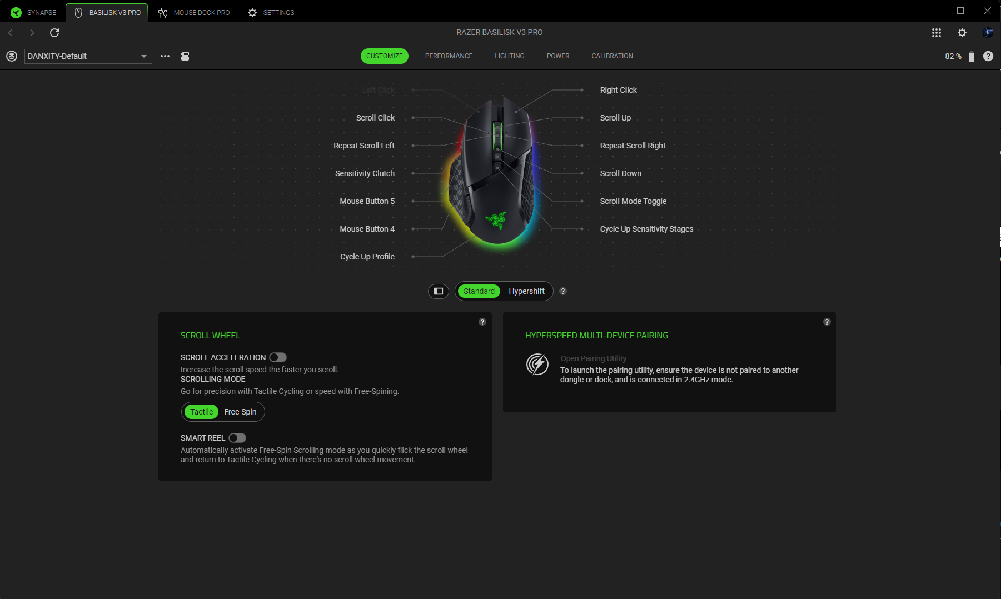Viewport: 1001px width, 599px height.
Task: Open the HyperSpeed pairing panel help icon
Action: click(x=827, y=322)
